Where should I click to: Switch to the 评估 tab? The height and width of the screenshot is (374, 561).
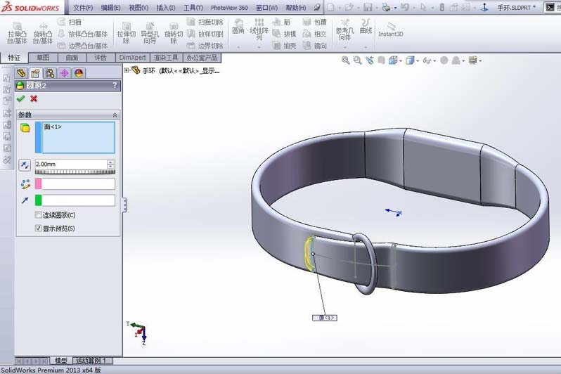click(x=101, y=58)
